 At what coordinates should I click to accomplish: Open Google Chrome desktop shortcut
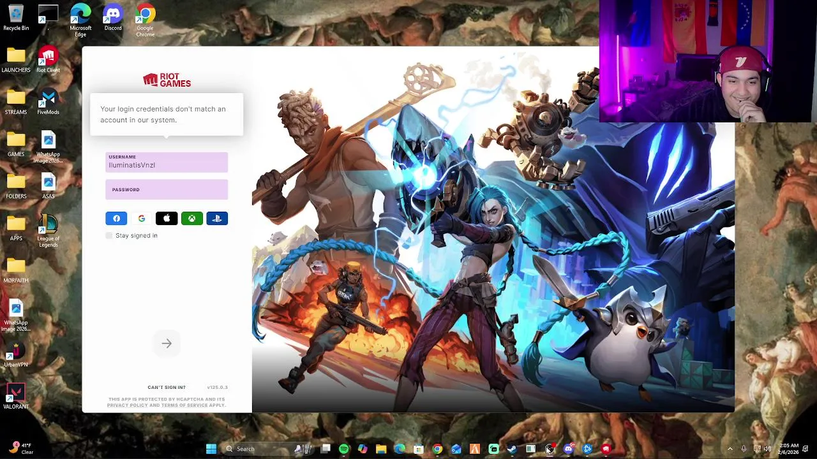click(145, 20)
